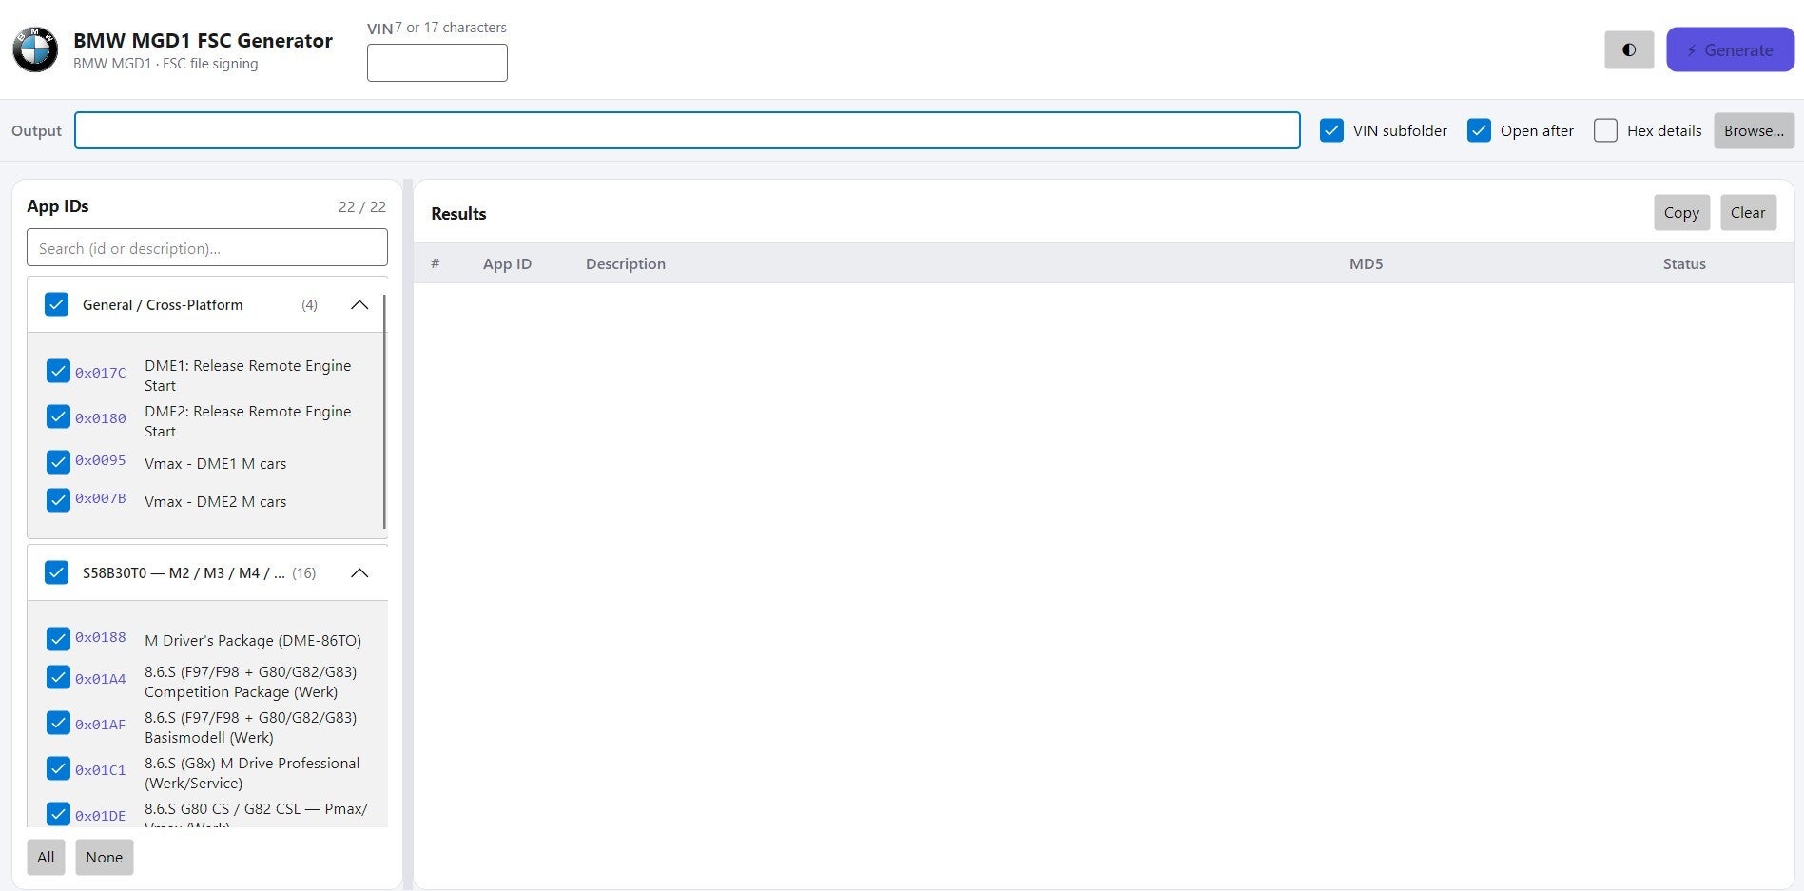
Task: Uncheck 0x01A4 Competition Package checkbox
Action: coord(58,677)
